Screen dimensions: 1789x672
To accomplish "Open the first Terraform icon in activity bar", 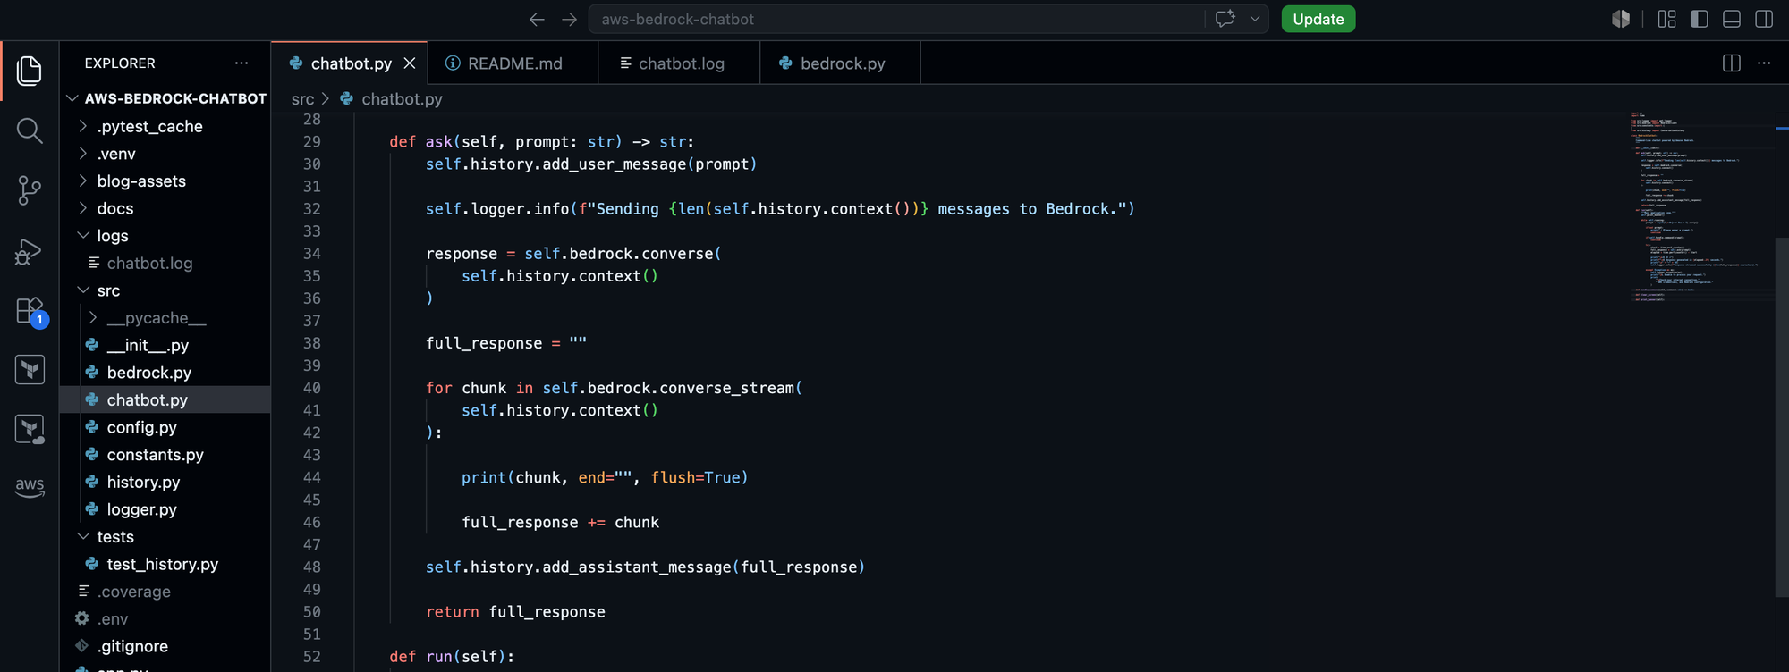I will [30, 370].
